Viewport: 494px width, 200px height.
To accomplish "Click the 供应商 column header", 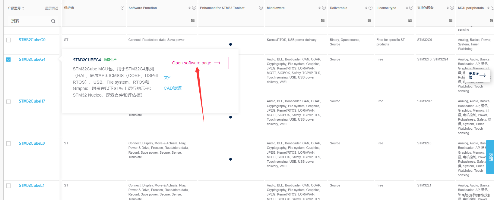I will (69, 8).
